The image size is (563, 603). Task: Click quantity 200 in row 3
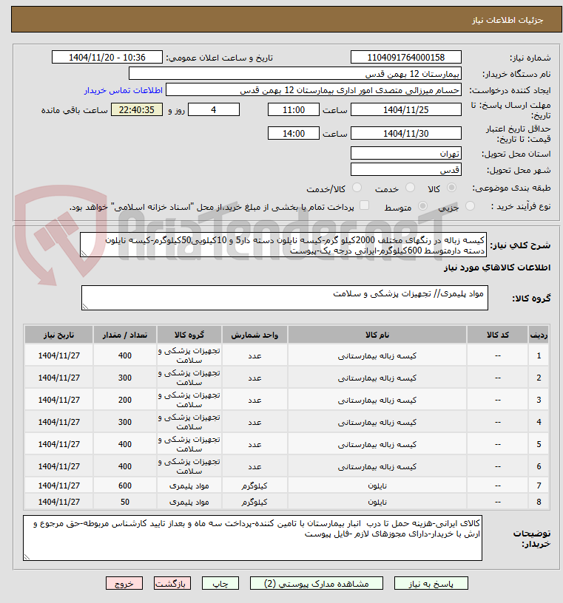[x=125, y=400]
